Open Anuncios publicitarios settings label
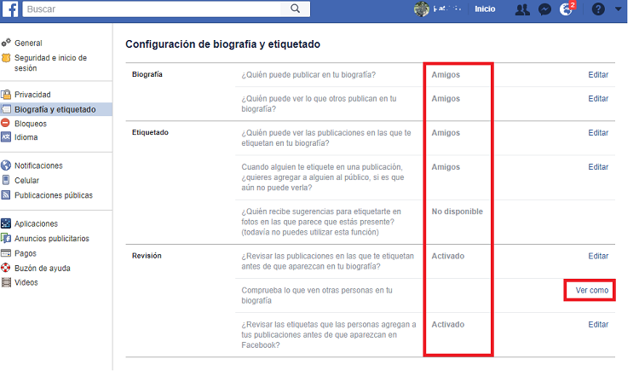The image size is (639, 382). 52,239
